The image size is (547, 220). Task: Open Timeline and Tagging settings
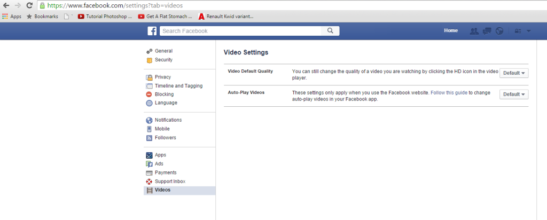[x=178, y=86]
